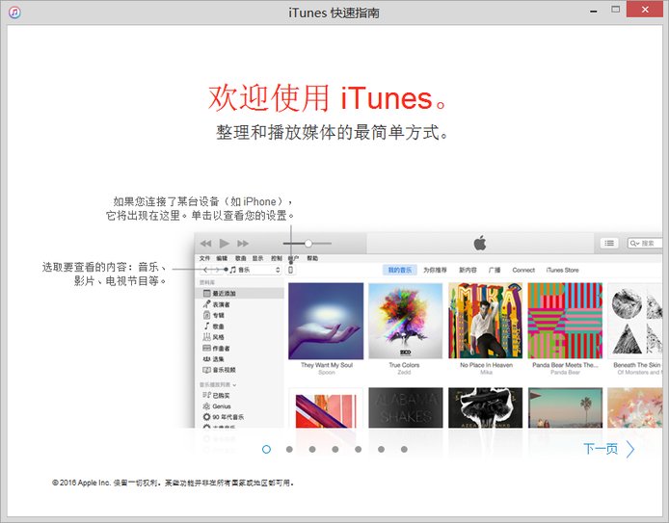Switch to the 新内容 tab
Image resolution: width=669 pixels, height=523 pixels.
tap(468, 270)
